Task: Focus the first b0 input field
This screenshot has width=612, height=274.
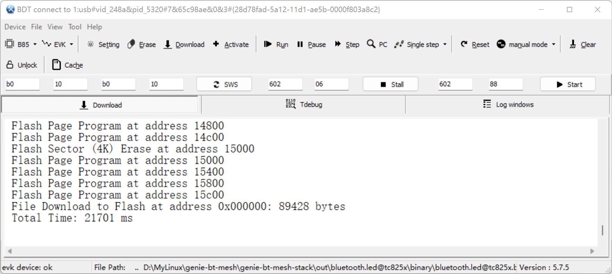Action: pyautogui.click(x=22, y=84)
